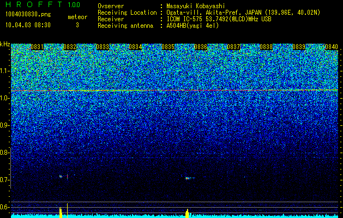Select the filename 1004030830.png
This screenshot has width=343, height=218.
click(28, 14)
